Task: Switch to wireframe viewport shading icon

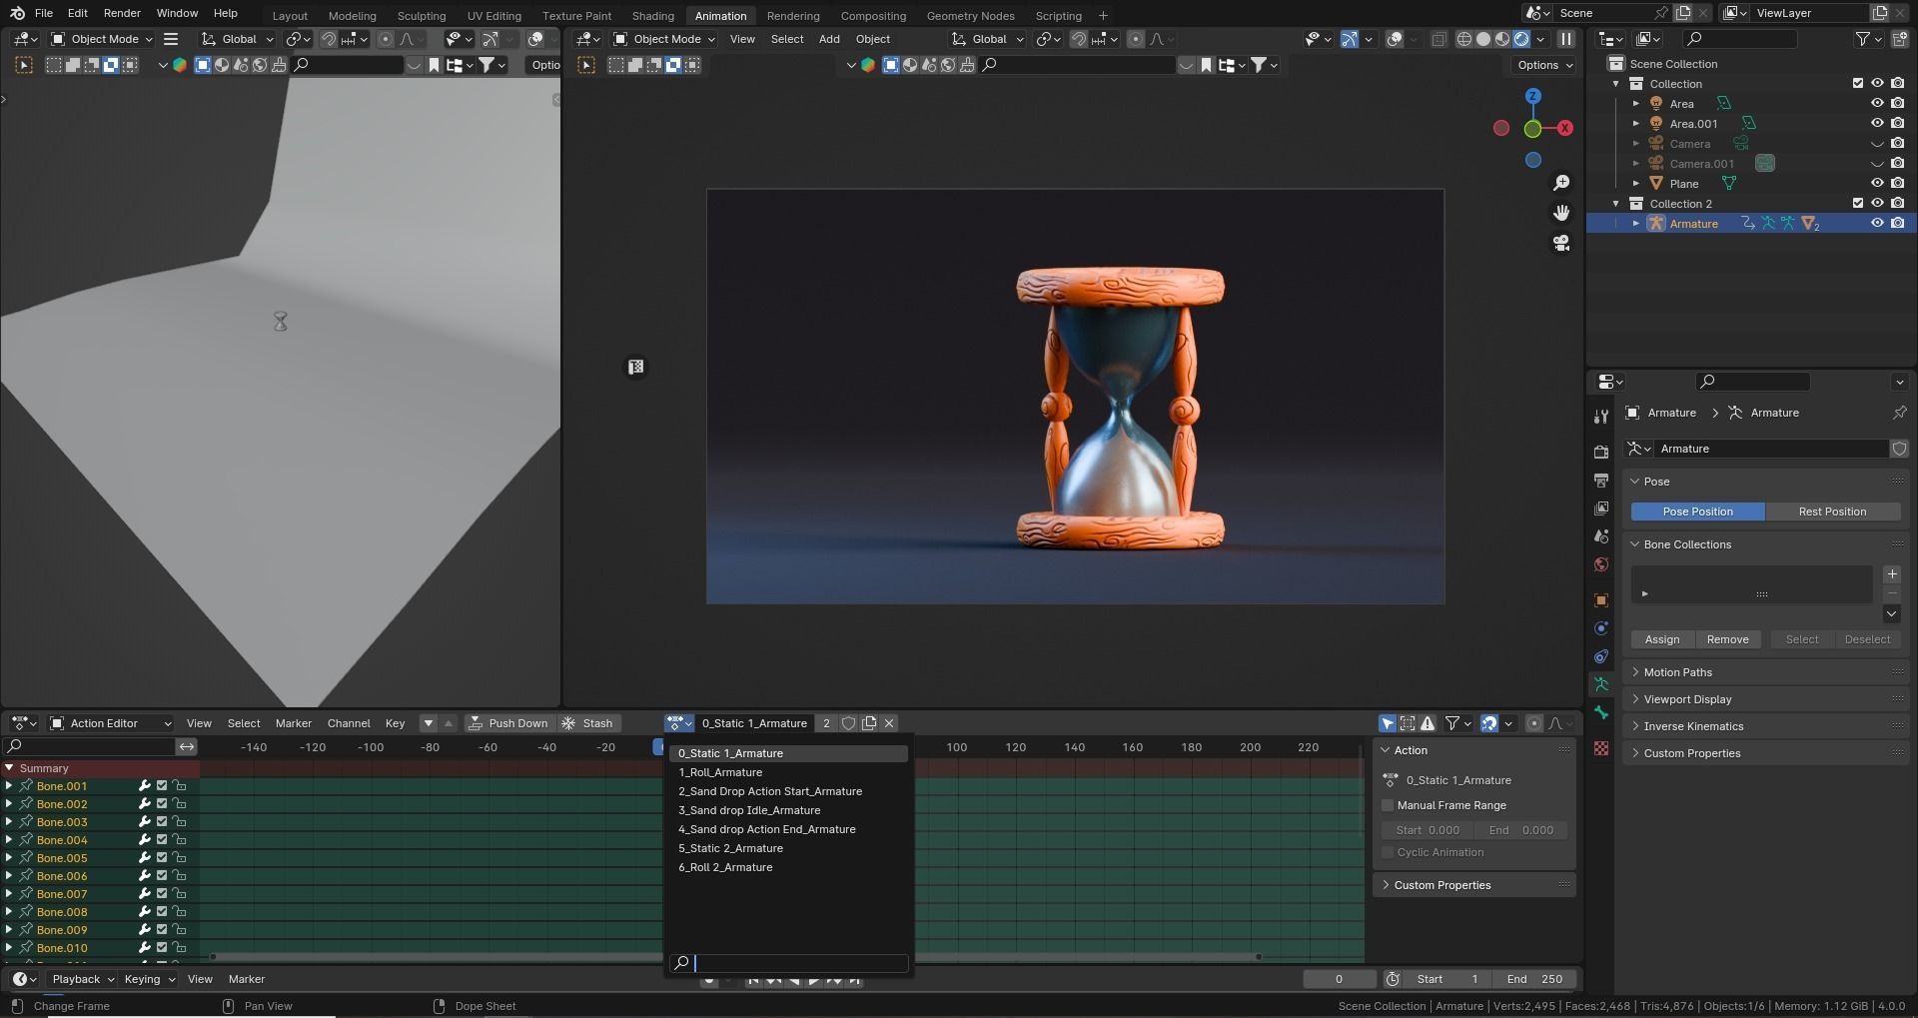Action: coord(1464,39)
